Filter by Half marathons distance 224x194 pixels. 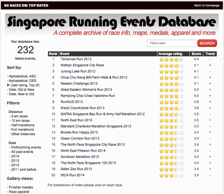click(23, 125)
